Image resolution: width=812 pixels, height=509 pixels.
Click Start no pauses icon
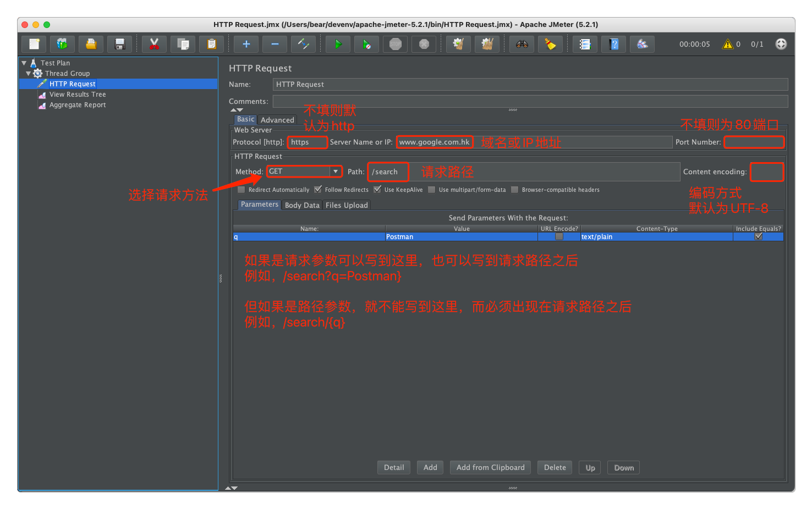(366, 44)
